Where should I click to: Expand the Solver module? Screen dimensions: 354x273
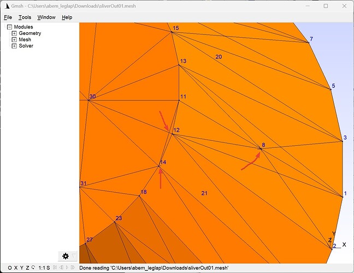[x=14, y=46]
